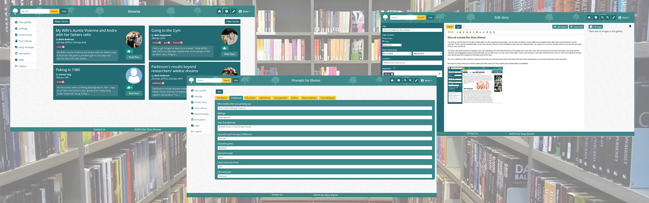
Task: Click the Siblings input field
Action: click(324, 117)
